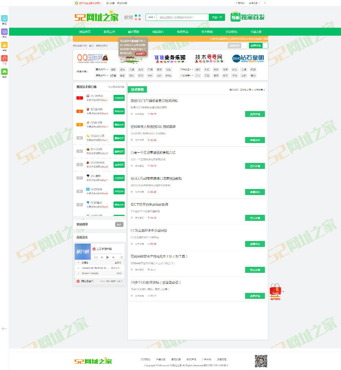View details of 70多个QQ软件源码 article
The height and width of the screenshot is (370, 341).
click(255, 296)
